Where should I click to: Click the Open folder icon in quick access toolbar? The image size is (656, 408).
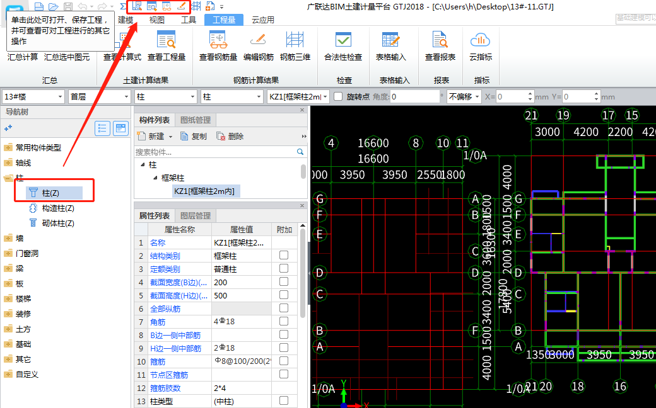53,6
